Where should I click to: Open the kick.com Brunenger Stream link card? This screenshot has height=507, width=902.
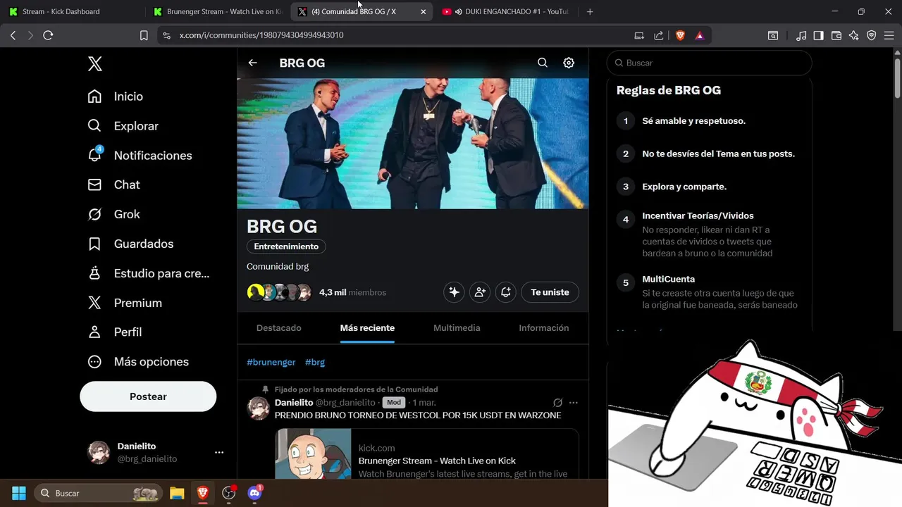coord(427,454)
